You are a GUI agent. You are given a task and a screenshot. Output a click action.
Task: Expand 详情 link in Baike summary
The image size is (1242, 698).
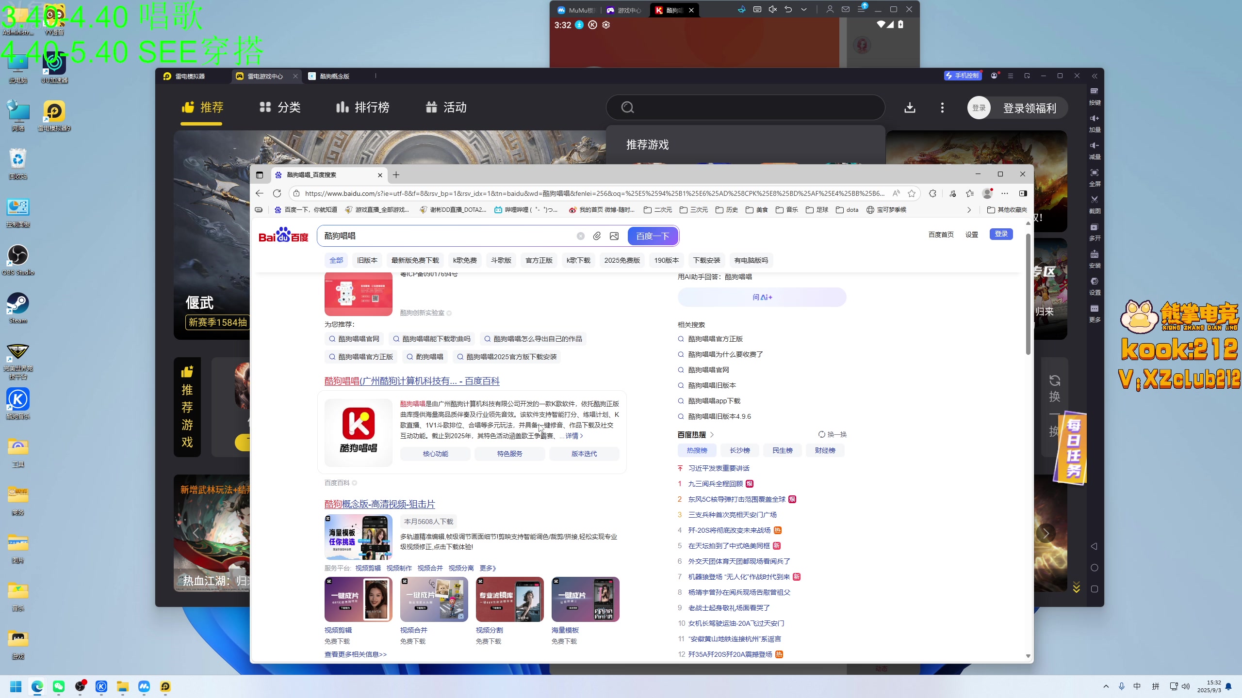point(574,436)
